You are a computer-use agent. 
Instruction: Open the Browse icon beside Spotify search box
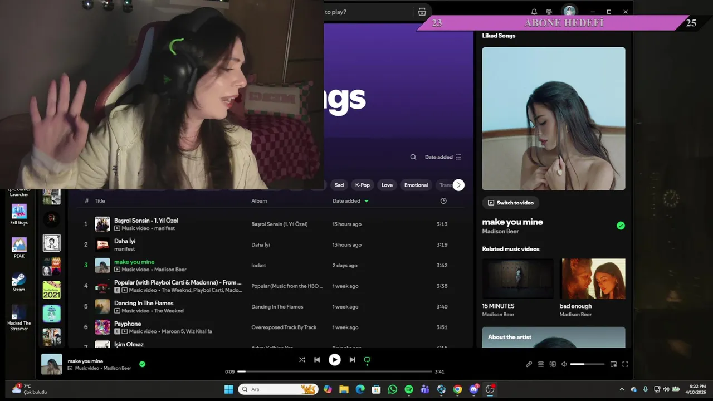(422, 12)
